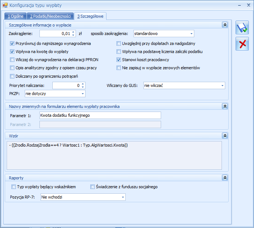Viewport: 254px width, 228px height.
Task: Check Uwzględnij przy dopłatach za nadgodziny
Action: click(x=119, y=43)
